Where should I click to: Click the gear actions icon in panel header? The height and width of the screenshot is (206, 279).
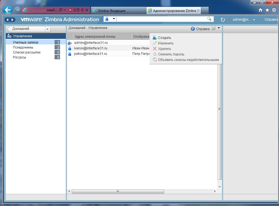213,28
